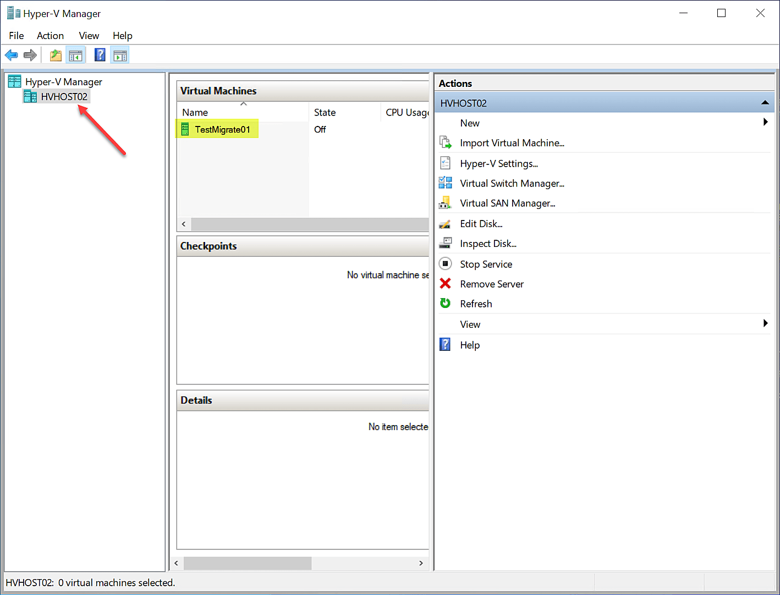Click the Virtual SAN Manager icon
780x595 pixels.
point(446,203)
